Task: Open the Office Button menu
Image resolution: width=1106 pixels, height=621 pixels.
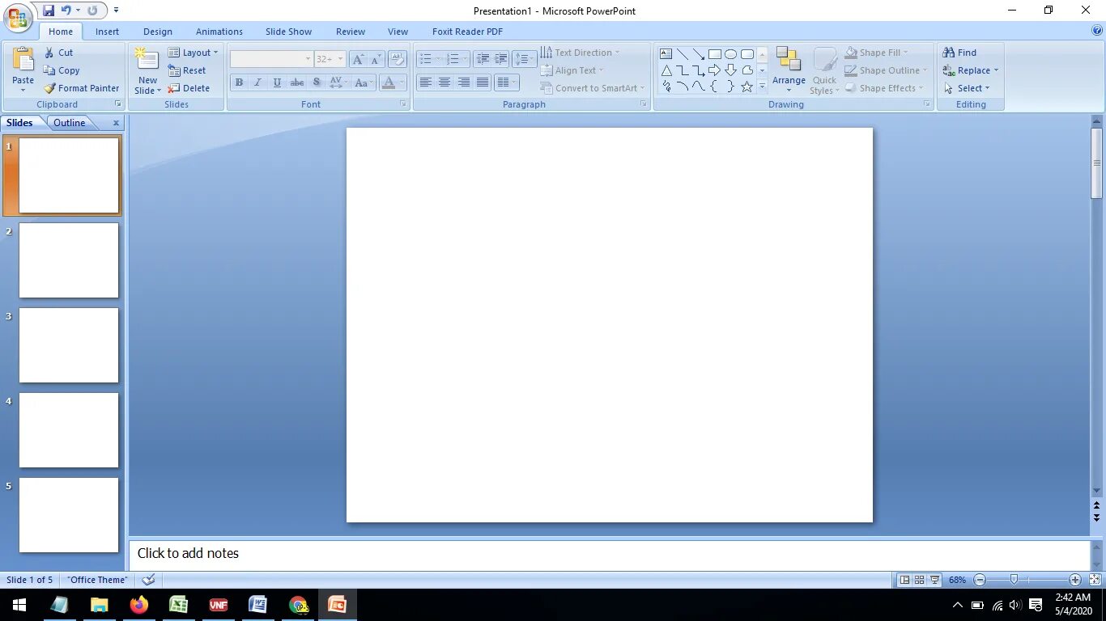Action: pyautogui.click(x=18, y=17)
